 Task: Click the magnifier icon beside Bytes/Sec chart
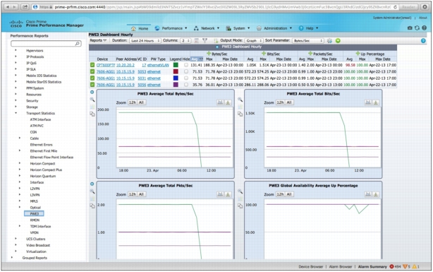92,100
